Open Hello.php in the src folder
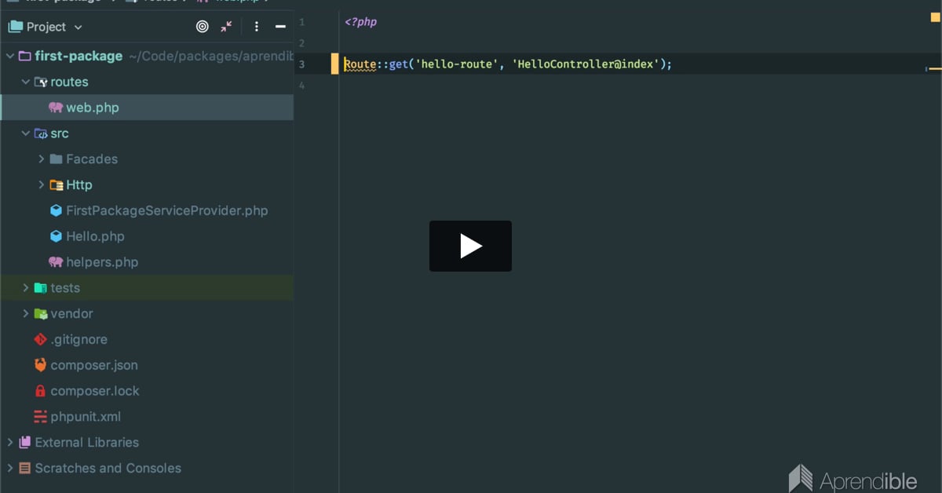 95,236
